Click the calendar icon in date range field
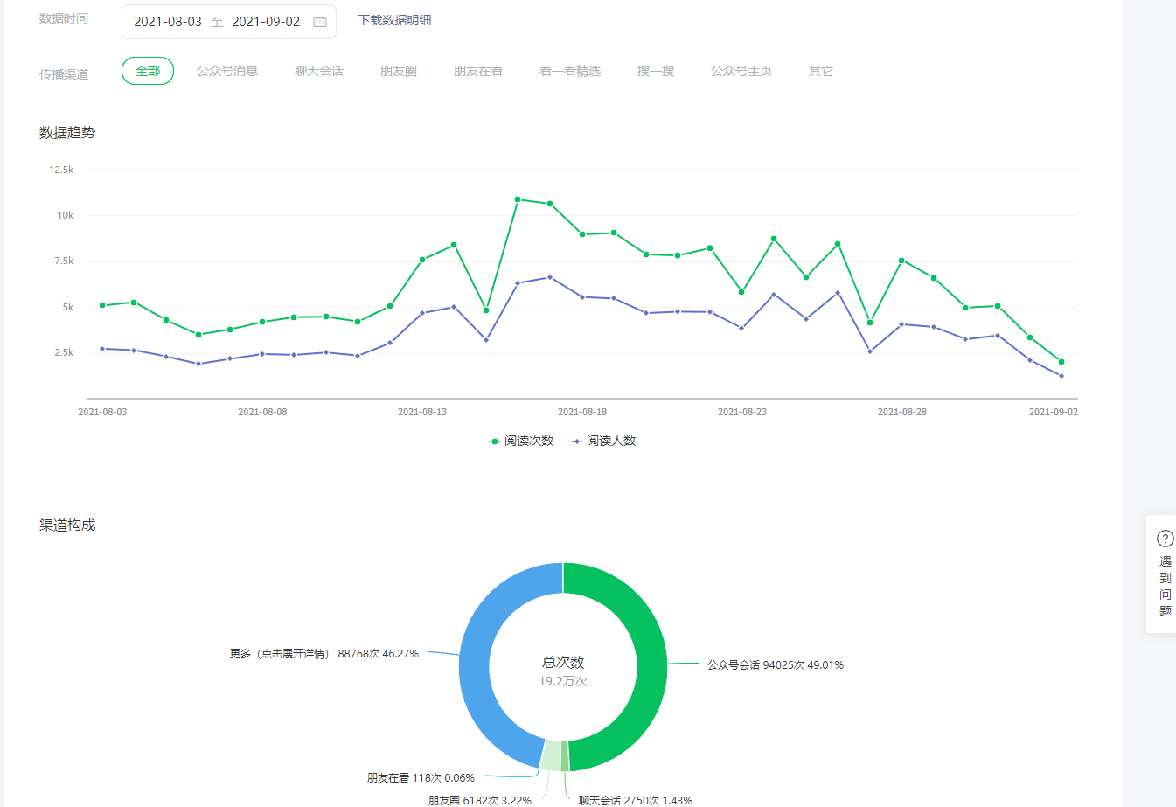This screenshot has width=1176, height=807. (320, 22)
